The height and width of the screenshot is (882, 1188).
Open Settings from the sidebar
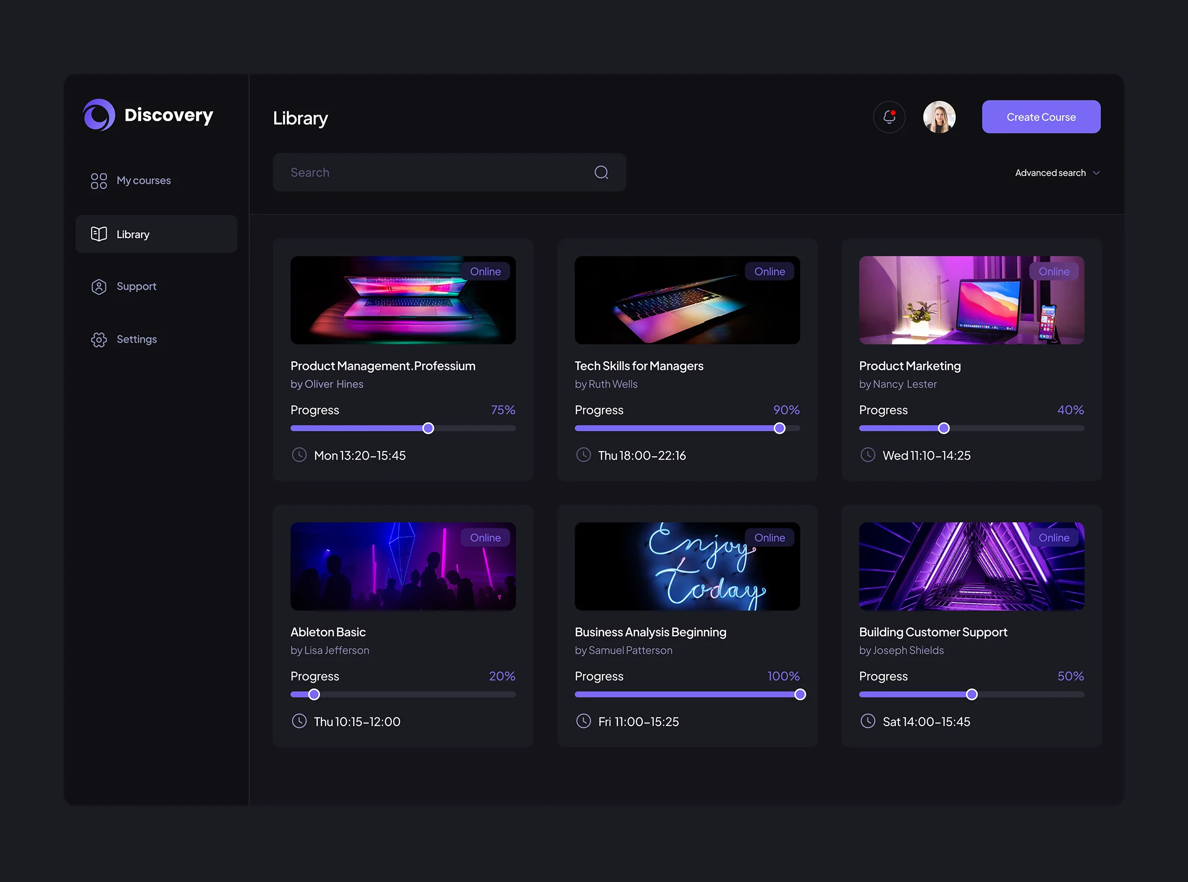[x=156, y=340]
